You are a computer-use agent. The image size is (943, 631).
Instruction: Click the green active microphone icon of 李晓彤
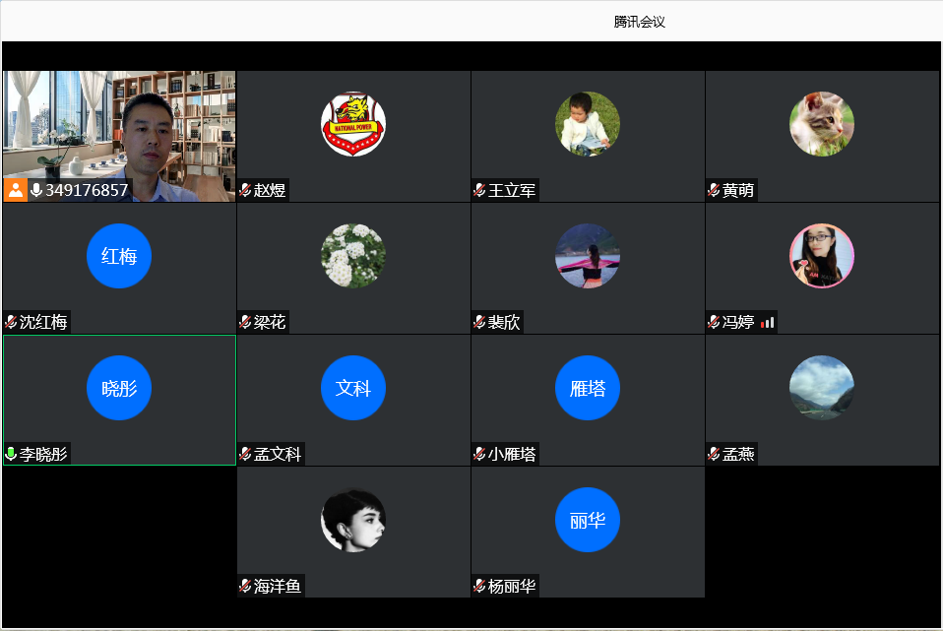click(11, 454)
